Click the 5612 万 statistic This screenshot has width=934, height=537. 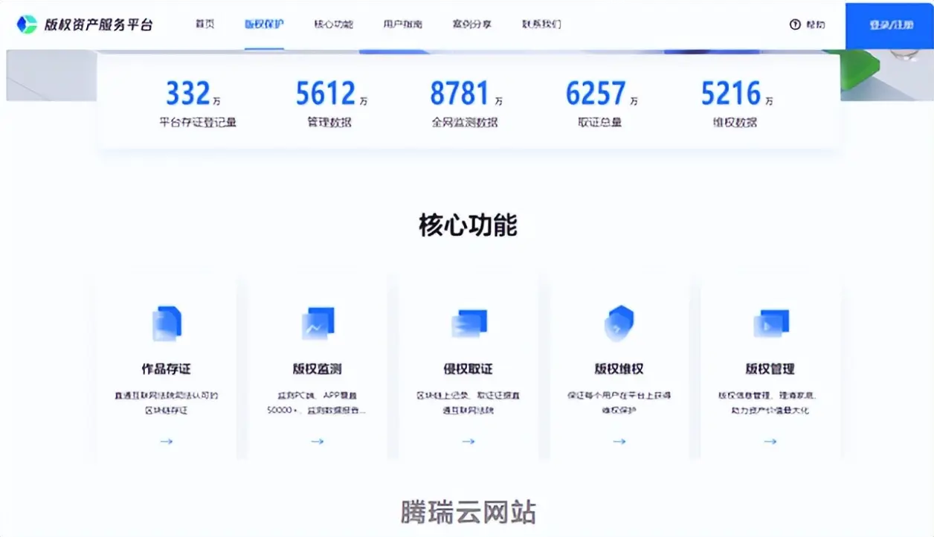pos(332,94)
